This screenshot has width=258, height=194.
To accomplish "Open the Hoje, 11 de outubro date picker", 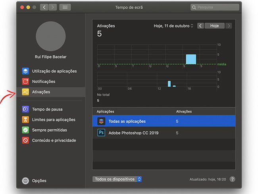I will 173,26.
